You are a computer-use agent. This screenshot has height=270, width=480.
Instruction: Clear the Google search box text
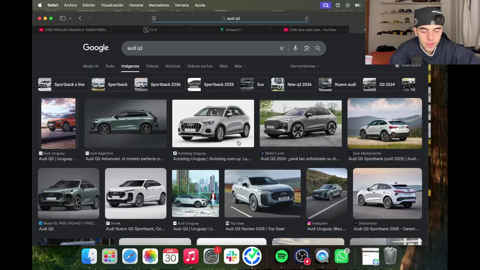click(x=282, y=48)
